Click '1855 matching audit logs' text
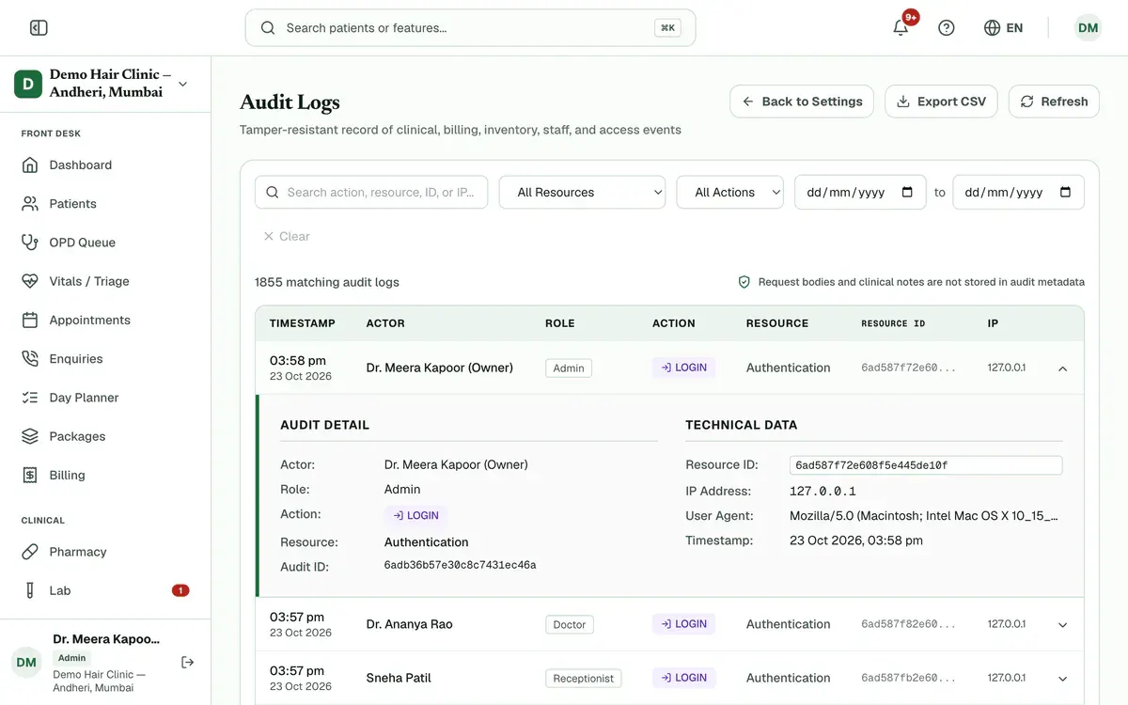This screenshot has width=1128, height=705. click(x=327, y=282)
